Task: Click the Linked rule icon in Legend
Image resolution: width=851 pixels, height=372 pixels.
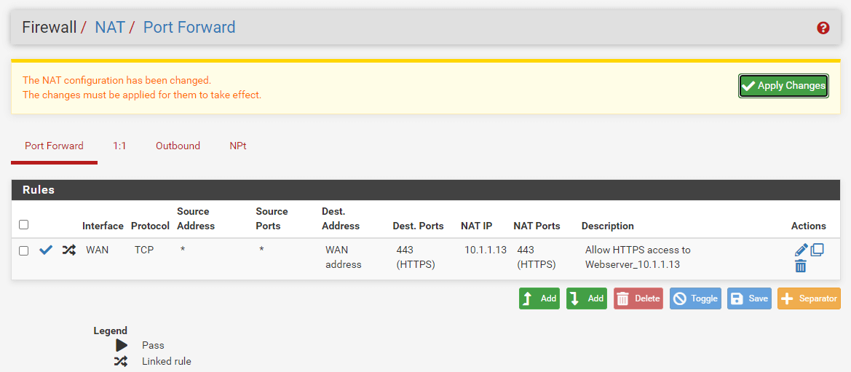Action: pyautogui.click(x=121, y=361)
